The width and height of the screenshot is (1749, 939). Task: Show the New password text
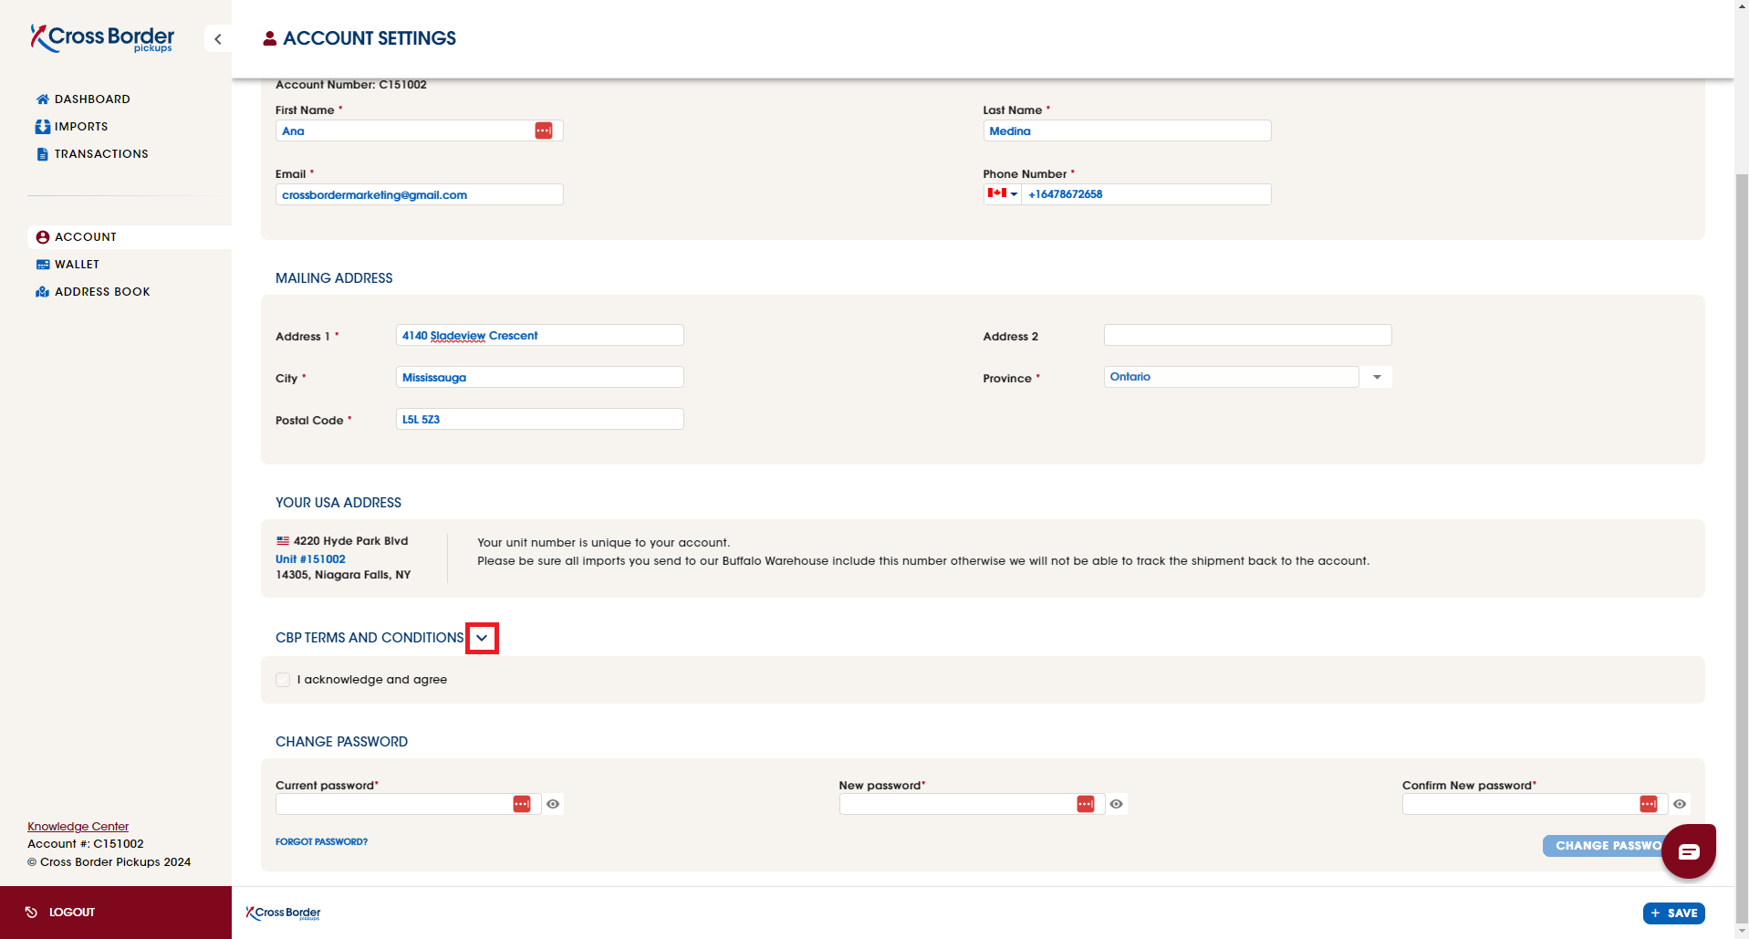click(x=1117, y=804)
